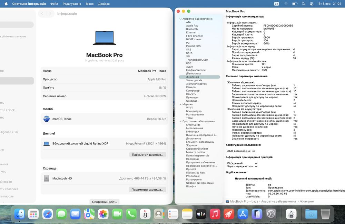Collapse the Мережа section
The height and width of the screenshot is (224, 345).
(180, 104)
